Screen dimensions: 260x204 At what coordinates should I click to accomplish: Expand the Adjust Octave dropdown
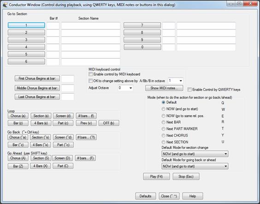click(125, 88)
